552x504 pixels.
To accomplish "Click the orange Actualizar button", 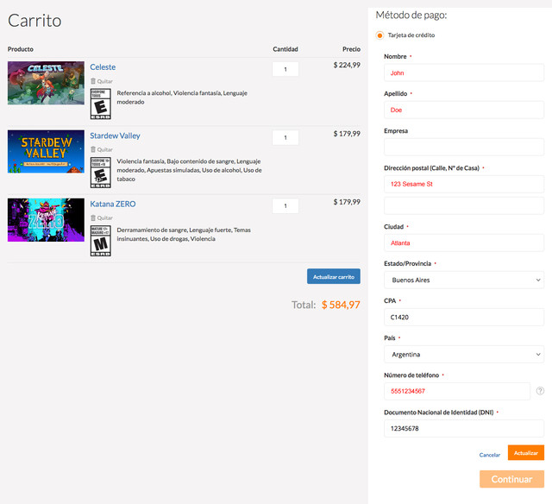I will (x=526, y=452).
